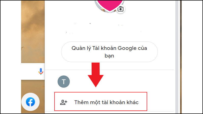Click the Quản lý Tài khoản Google button
Viewport: 203px width, 114px height.
click(x=109, y=52)
